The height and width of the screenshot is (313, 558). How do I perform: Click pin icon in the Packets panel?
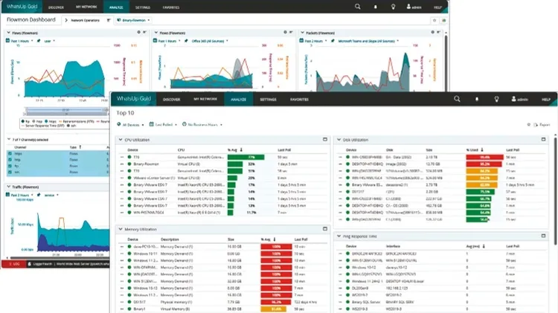(333, 41)
